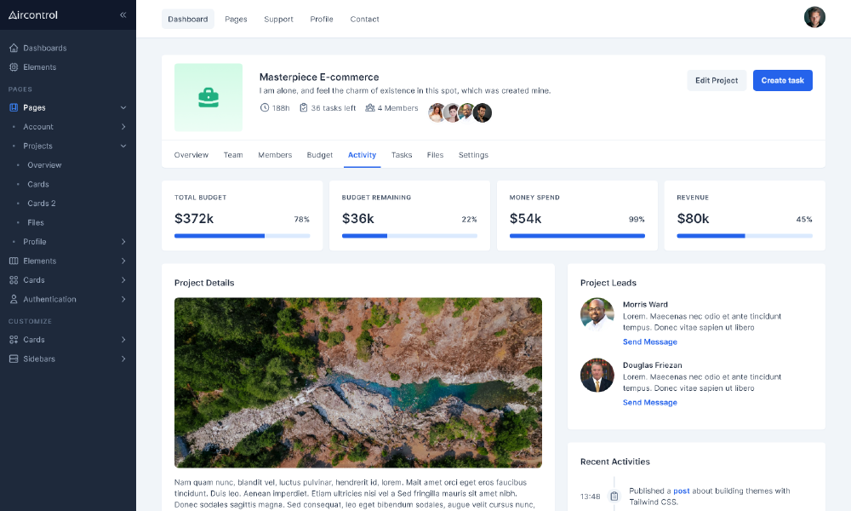Click the clock icon next to 188h

pyautogui.click(x=265, y=108)
